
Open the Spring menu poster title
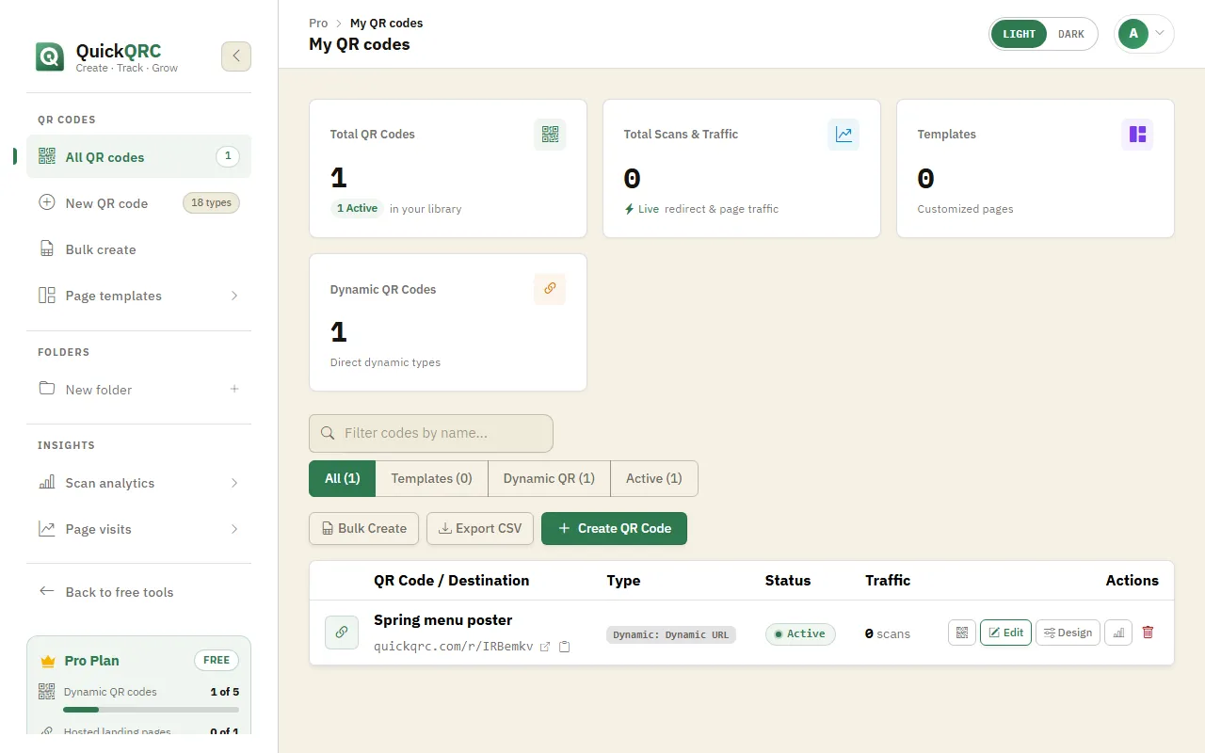(x=443, y=620)
